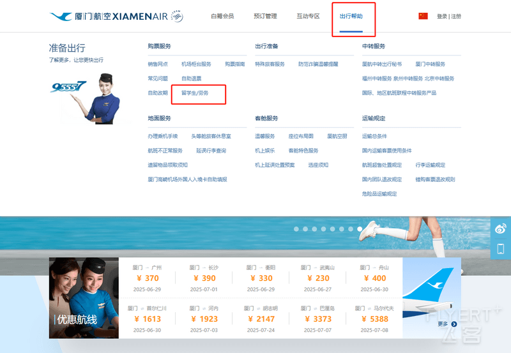Click the Xiamen Air logo
511x353 pixels.
(x=116, y=16)
